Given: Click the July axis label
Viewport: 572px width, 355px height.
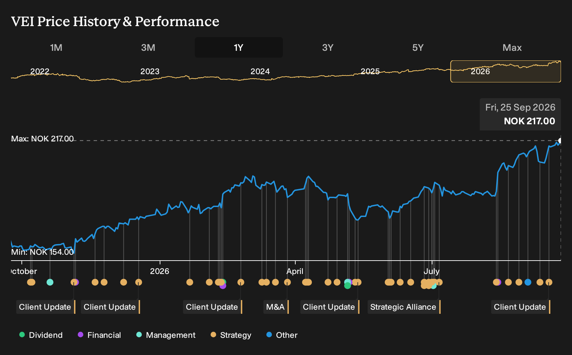Looking at the screenshot, I should [x=432, y=271].
